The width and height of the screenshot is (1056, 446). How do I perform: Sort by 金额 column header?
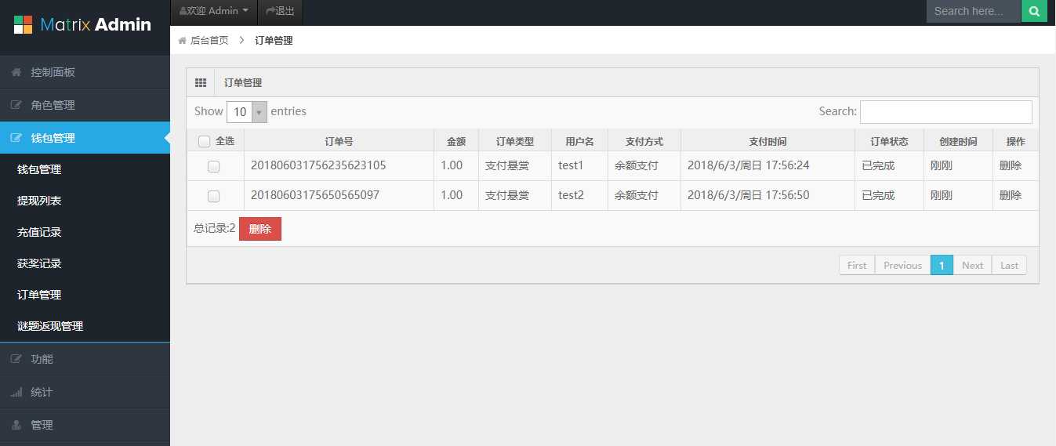point(456,142)
